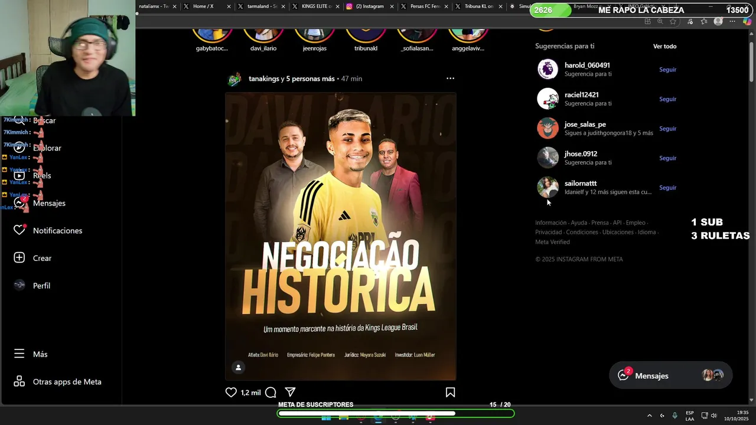756x425 pixels.
Task: Open Buscar in the sidebar
Action: pos(35,120)
